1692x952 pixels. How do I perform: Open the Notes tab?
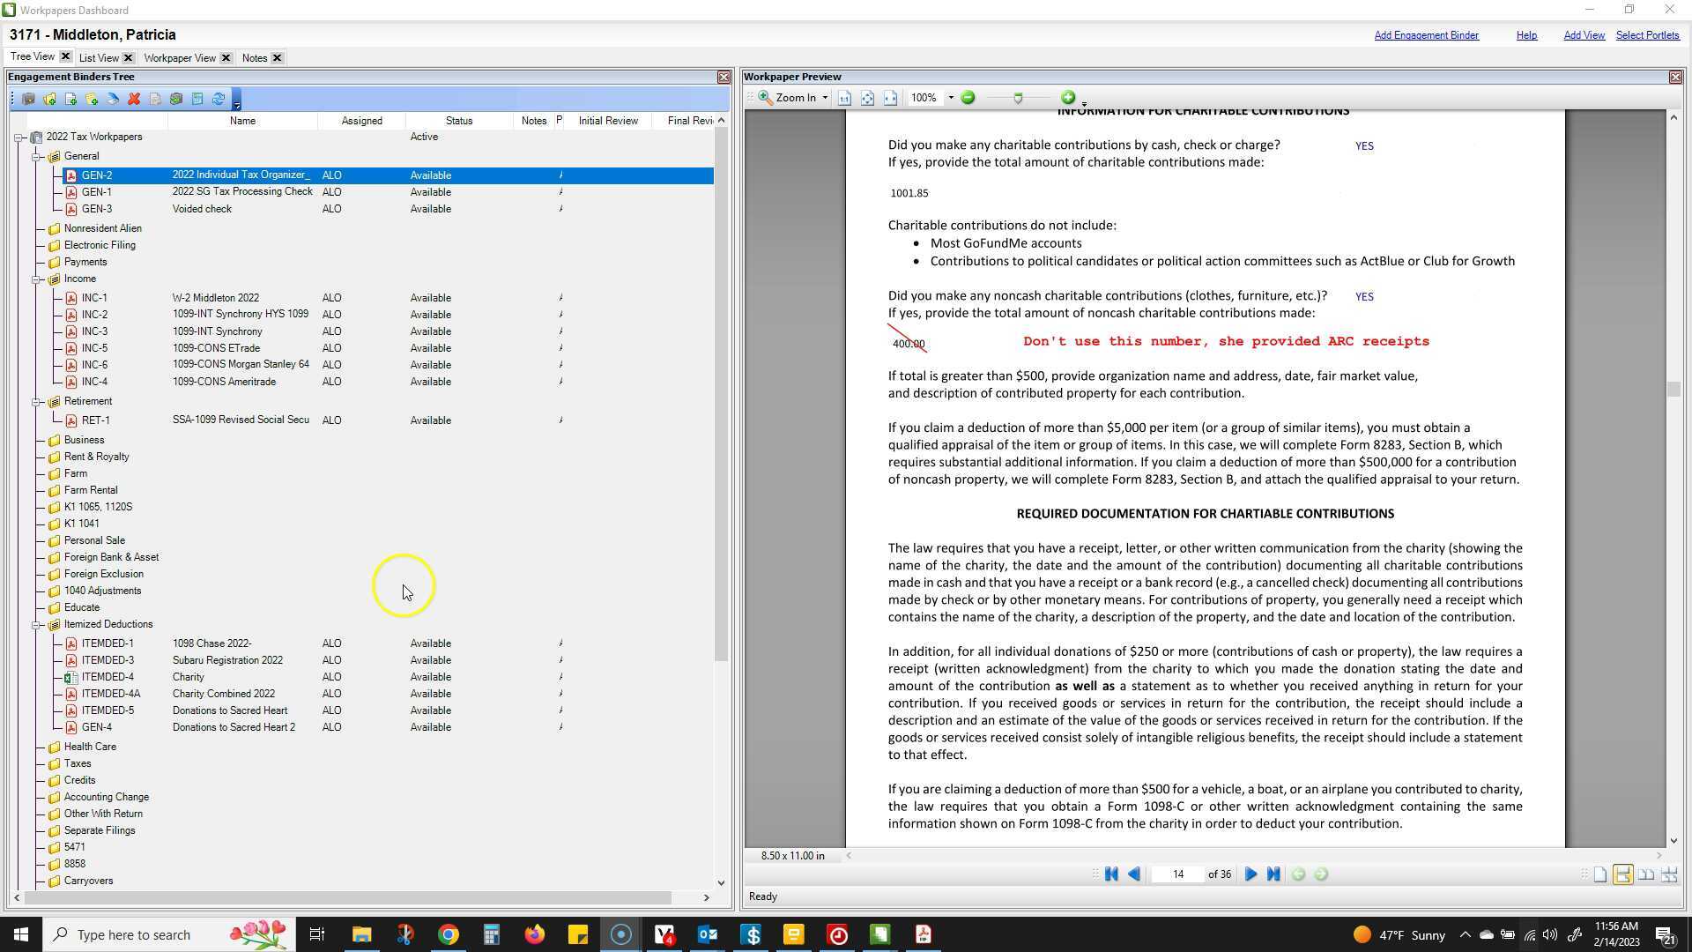tap(255, 58)
